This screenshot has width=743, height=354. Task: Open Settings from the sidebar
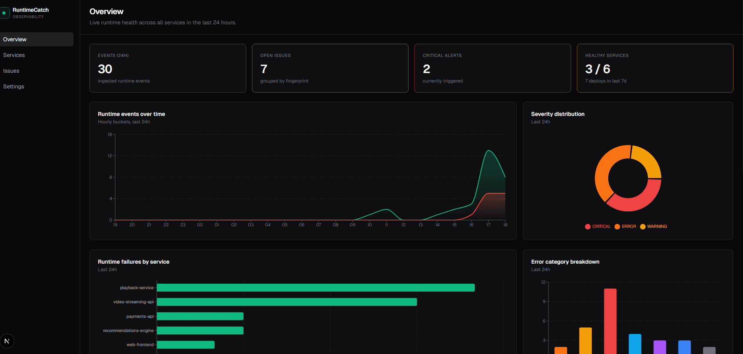[x=37, y=86]
